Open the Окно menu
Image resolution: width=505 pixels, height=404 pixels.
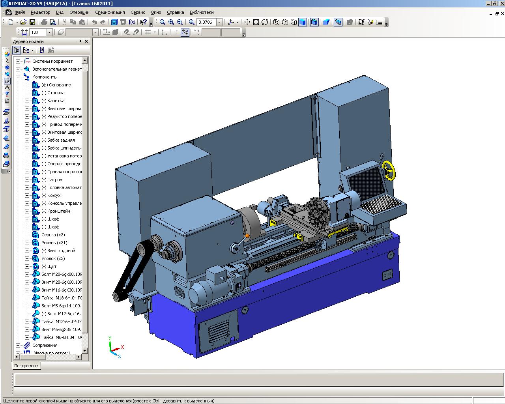(x=156, y=12)
